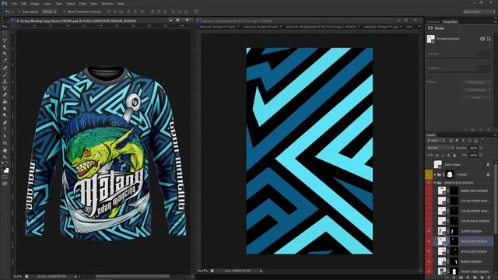Select the Move tool in the toolbox
Image resolution: width=498 pixels, height=280 pixels.
point(5,27)
